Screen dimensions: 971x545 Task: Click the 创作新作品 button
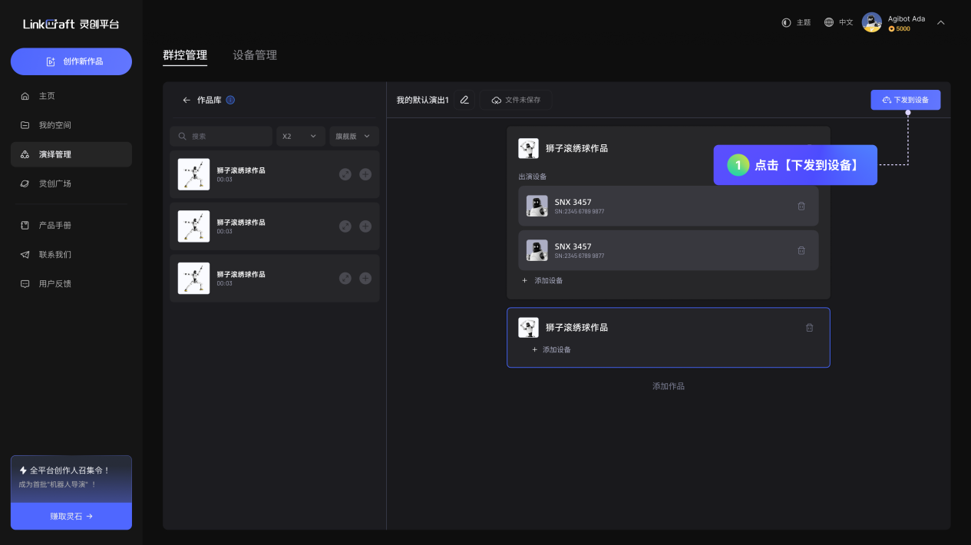pos(71,61)
